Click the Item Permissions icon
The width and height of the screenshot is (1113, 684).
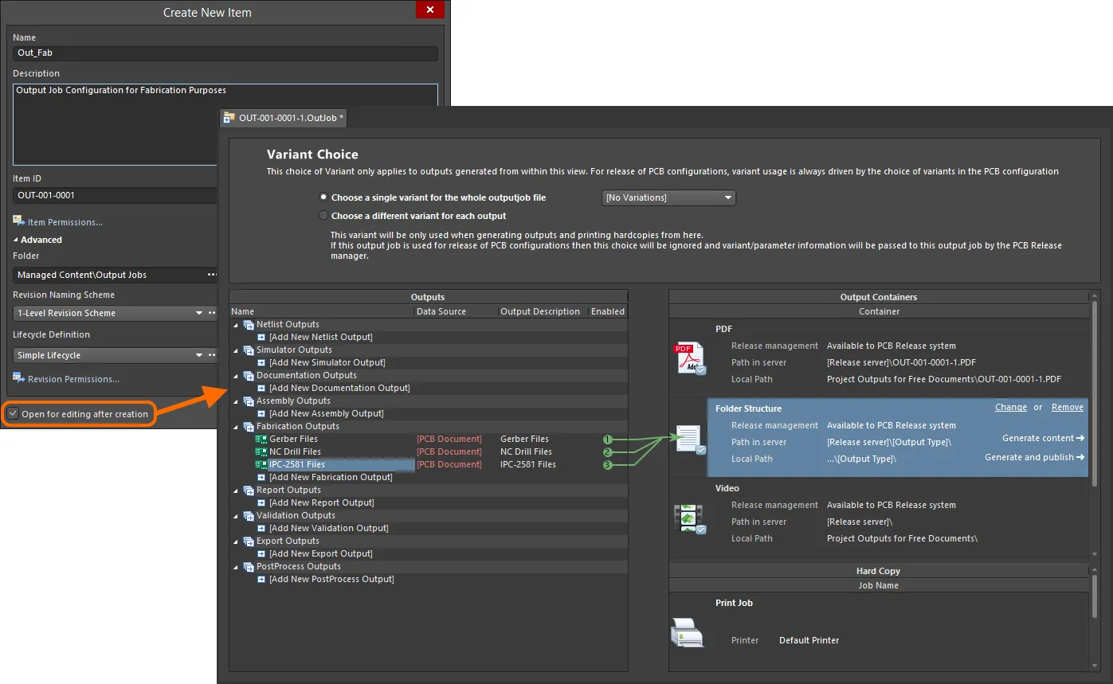pos(19,221)
